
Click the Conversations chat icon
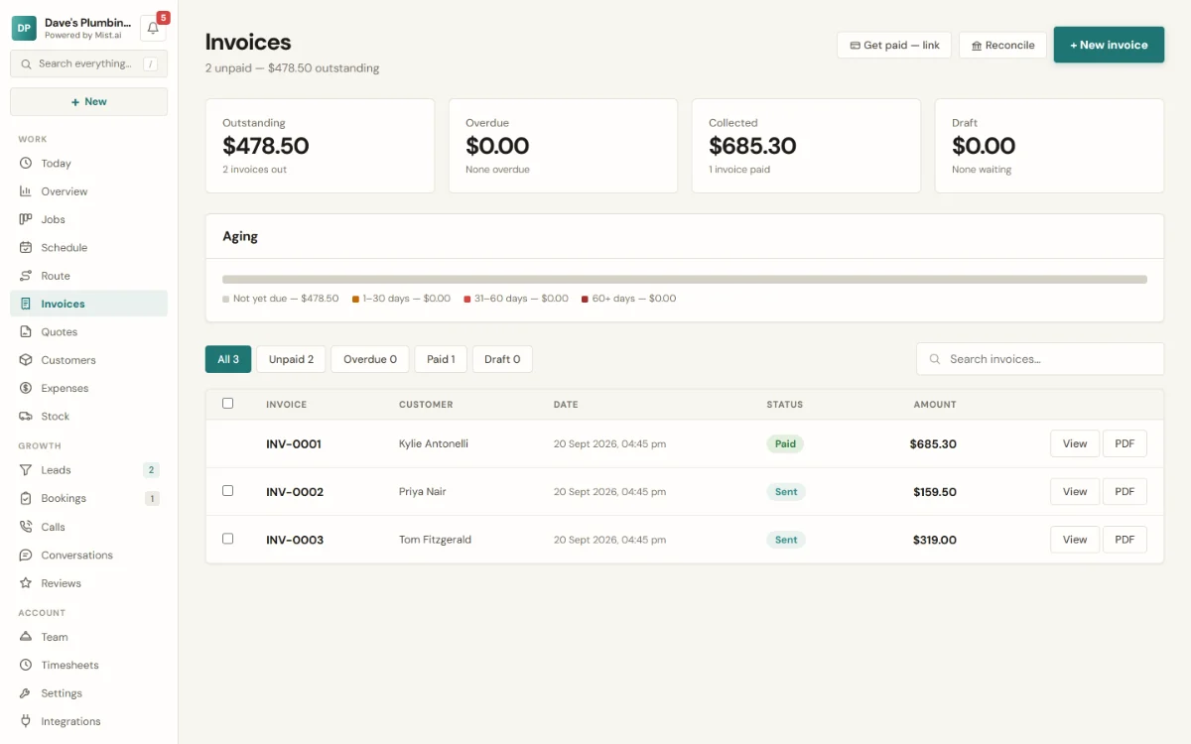[26, 555]
